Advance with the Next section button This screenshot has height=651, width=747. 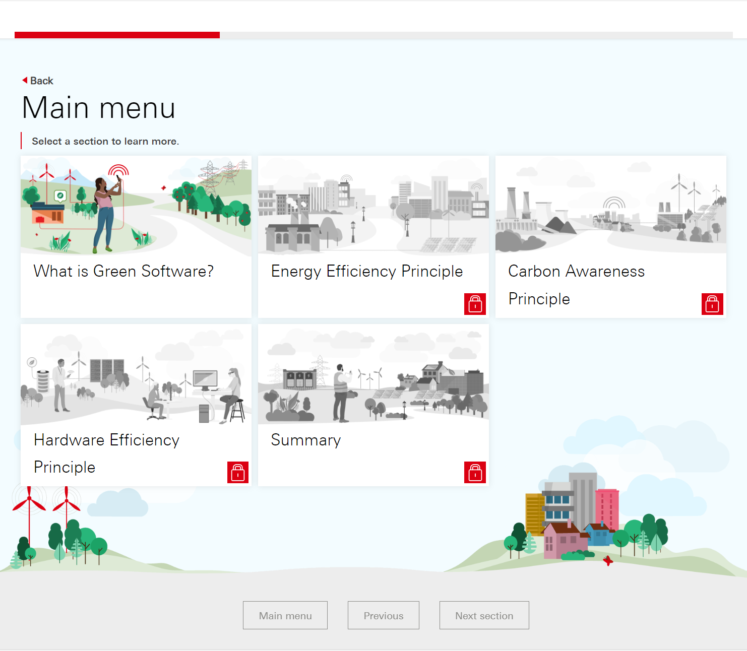click(484, 615)
